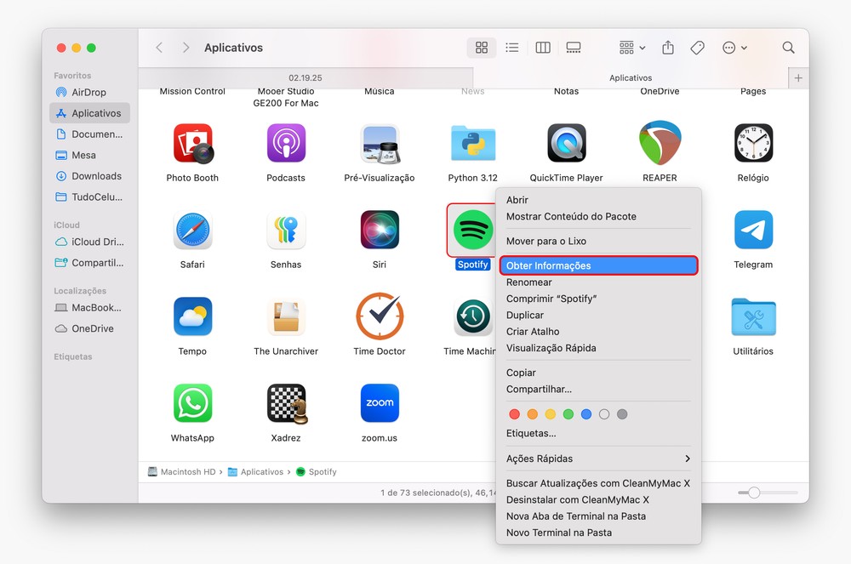
Task: Expand the Ações Rápidas submenu
Action: pos(597,459)
